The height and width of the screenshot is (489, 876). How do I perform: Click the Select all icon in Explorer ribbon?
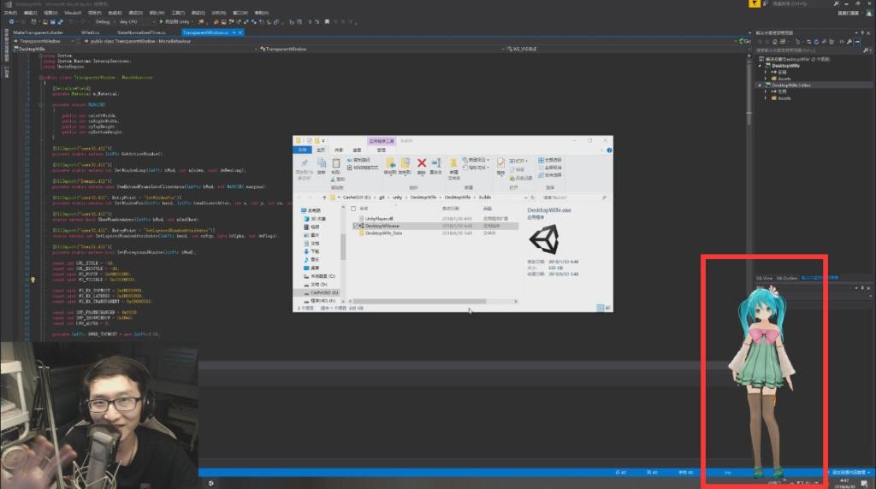pyautogui.click(x=541, y=160)
